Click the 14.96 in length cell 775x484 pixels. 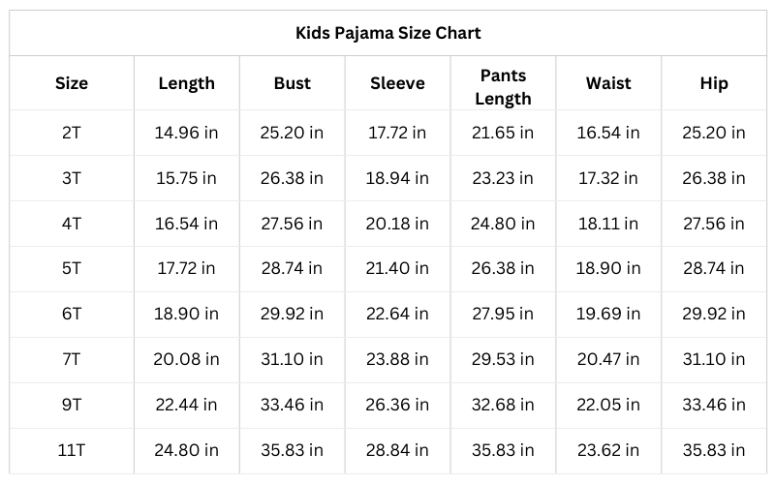(x=186, y=133)
